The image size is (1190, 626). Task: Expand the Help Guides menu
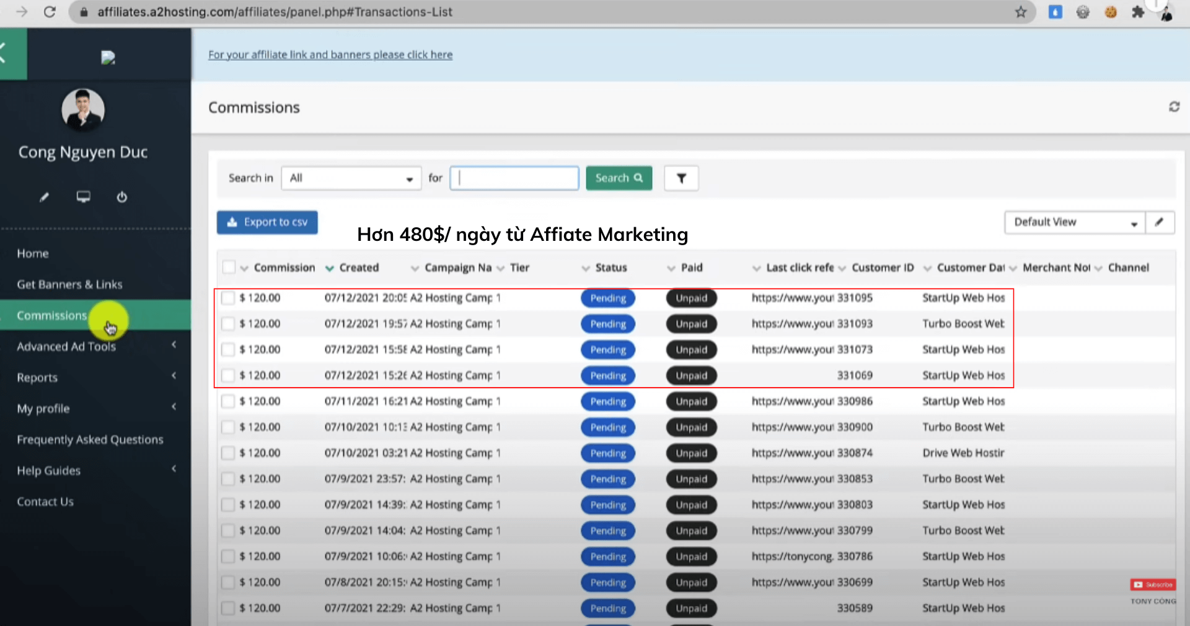coord(95,470)
